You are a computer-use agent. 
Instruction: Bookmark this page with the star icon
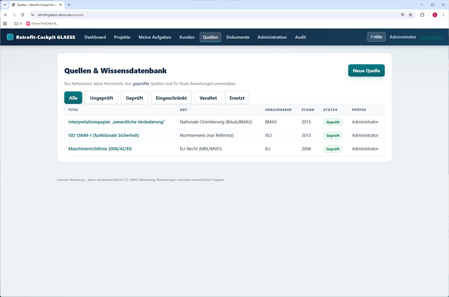410,15
